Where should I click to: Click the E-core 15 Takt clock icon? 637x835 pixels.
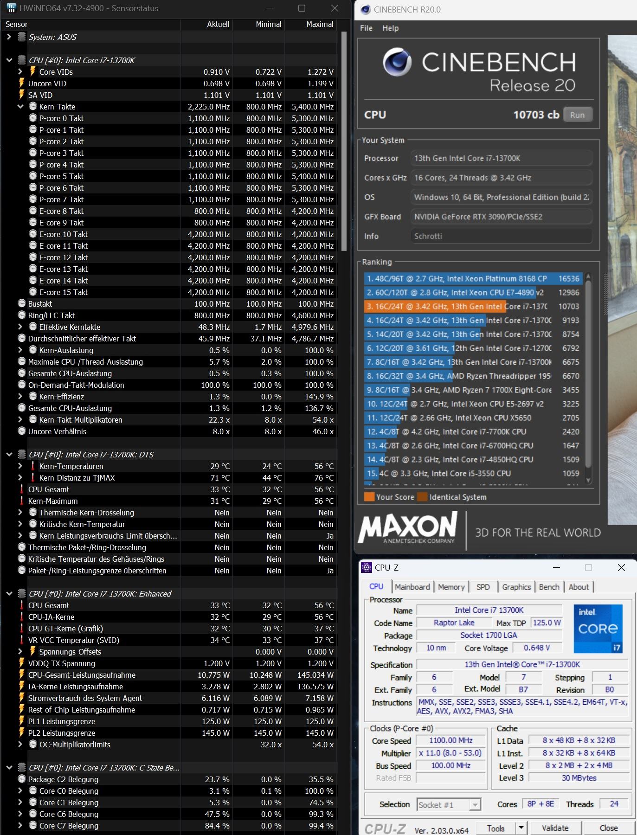[33, 292]
